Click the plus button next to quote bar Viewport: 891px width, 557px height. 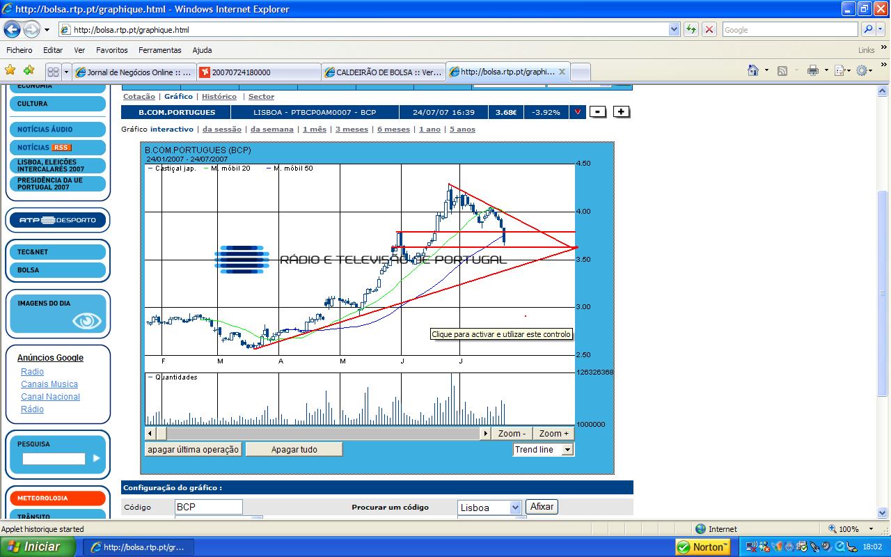point(621,111)
